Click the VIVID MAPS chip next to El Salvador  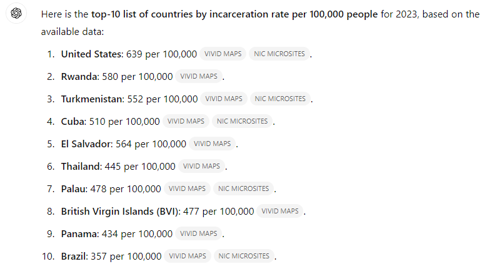point(212,144)
